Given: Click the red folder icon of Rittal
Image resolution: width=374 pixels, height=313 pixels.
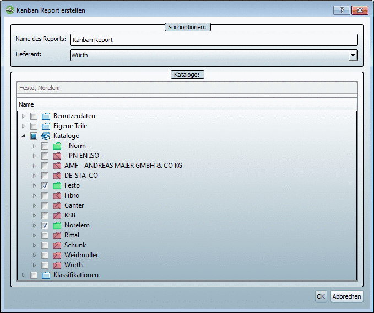Looking at the screenshot, I should tap(57, 235).
